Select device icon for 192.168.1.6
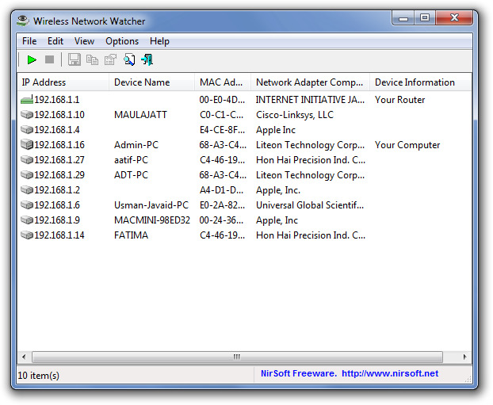The width and height of the screenshot is (493, 405). [x=27, y=205]
